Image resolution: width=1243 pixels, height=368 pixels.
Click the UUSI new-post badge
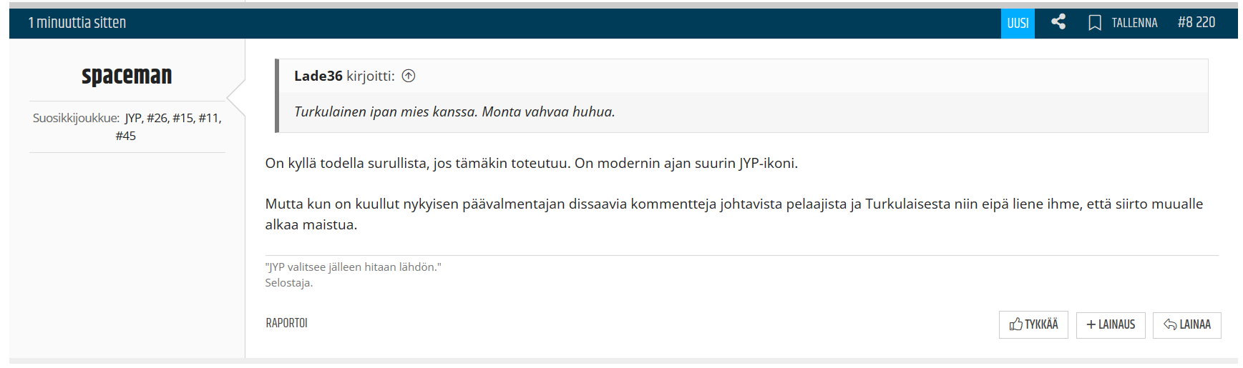coord(1018,23)
